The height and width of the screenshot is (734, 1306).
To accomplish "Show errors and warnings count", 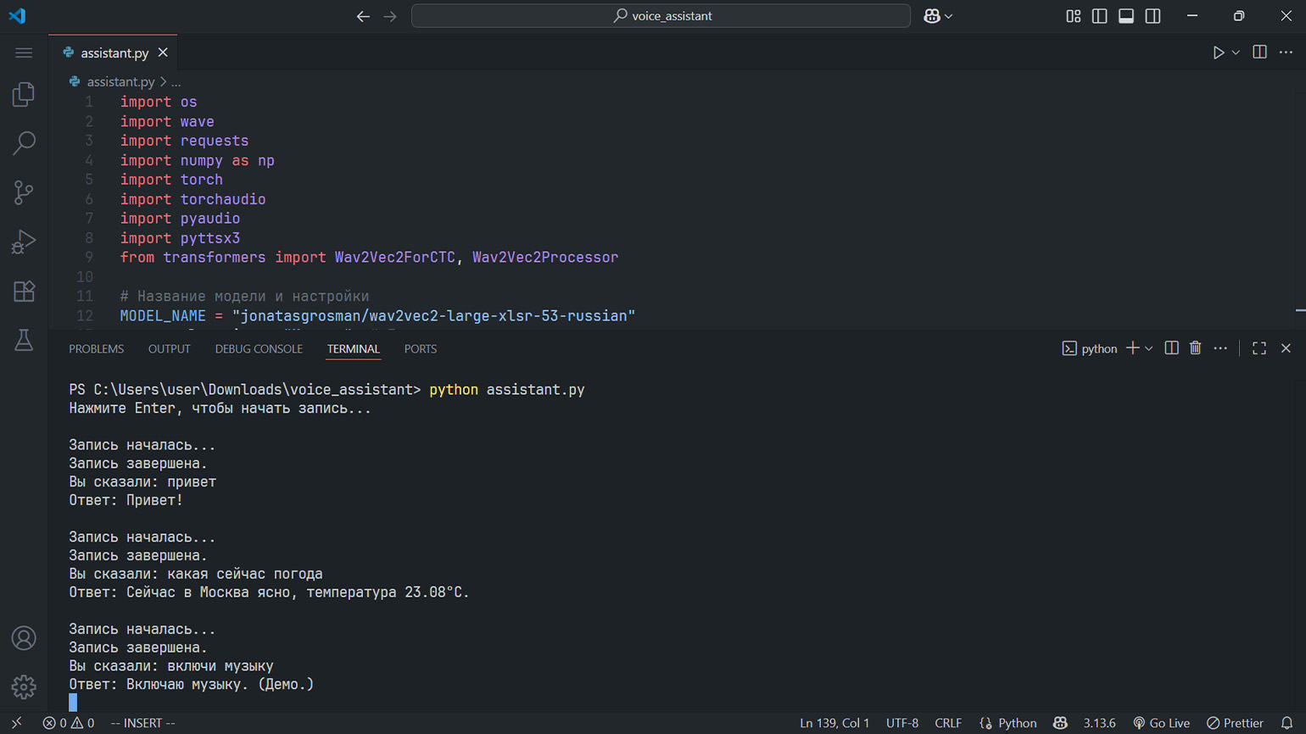I will coord(69,723).
